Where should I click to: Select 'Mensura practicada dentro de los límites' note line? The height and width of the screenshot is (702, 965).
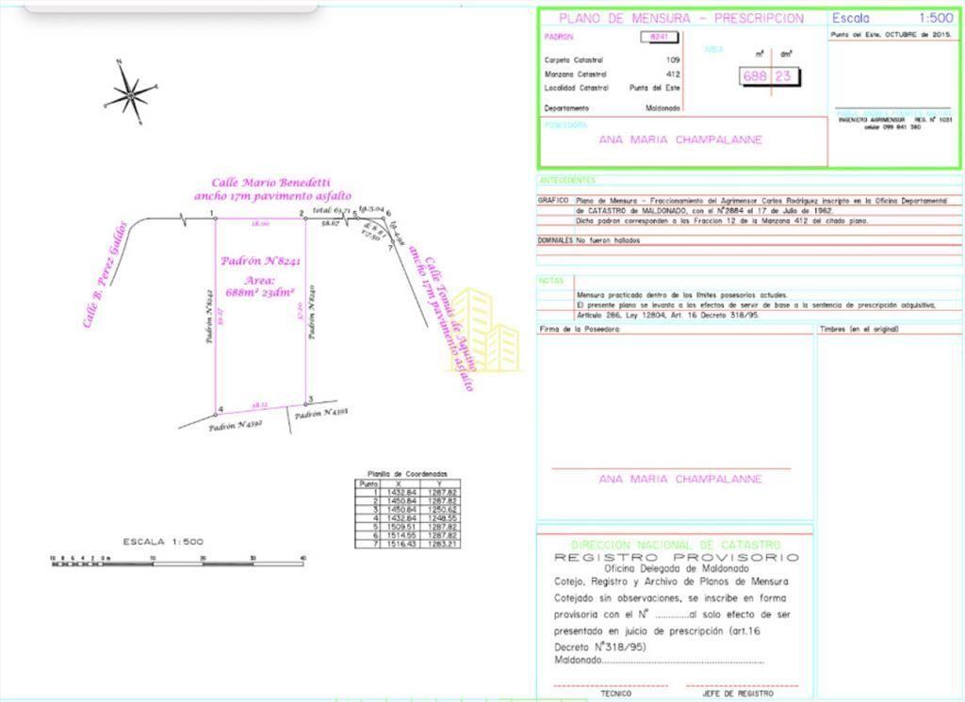point(682,295)
